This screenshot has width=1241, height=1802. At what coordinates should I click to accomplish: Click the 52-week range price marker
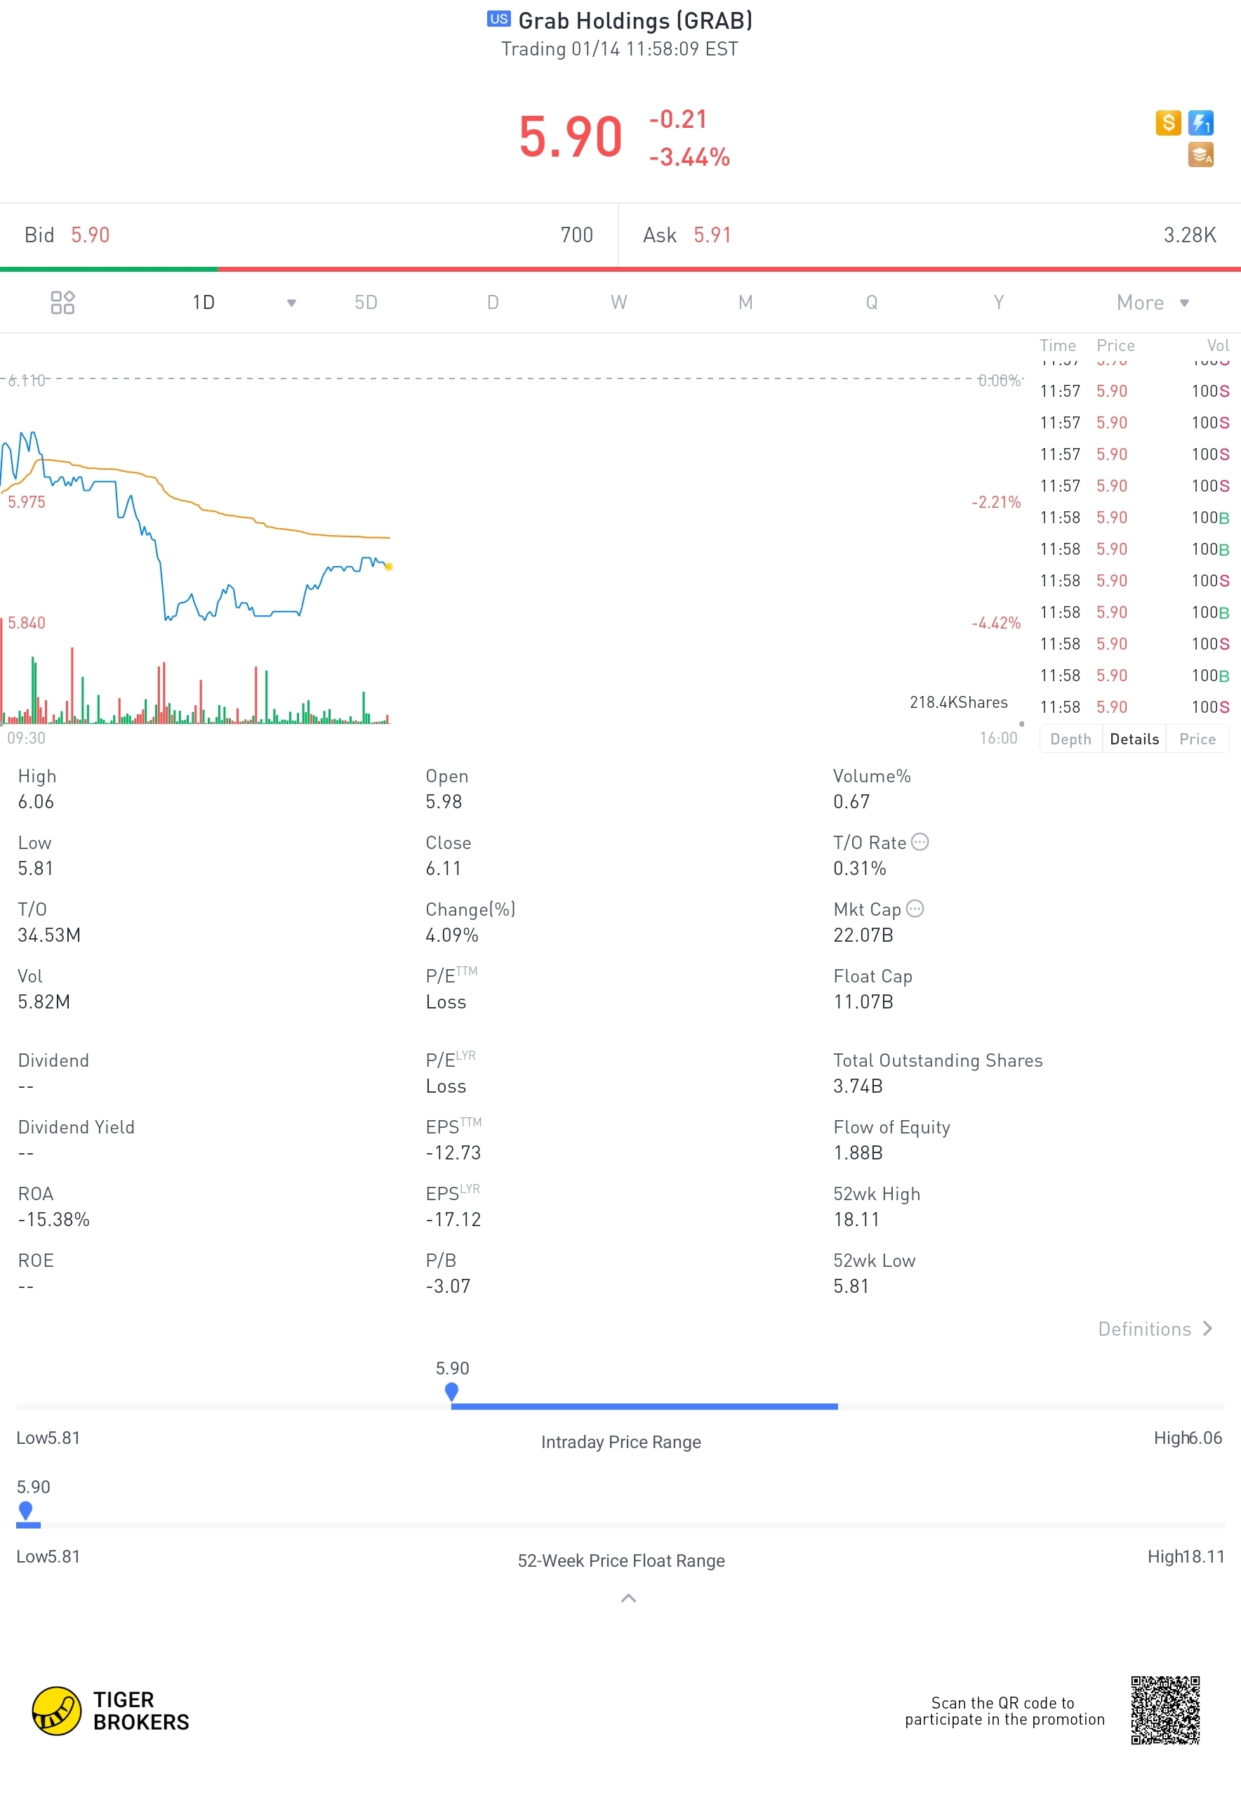(26, 1511)
